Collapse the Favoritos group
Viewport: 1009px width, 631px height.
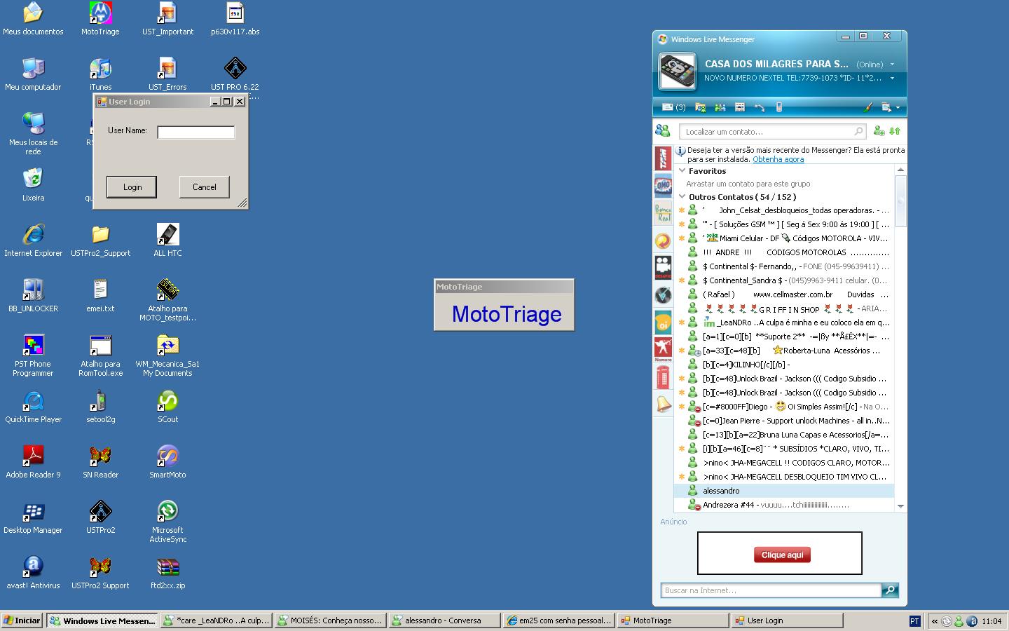coord(682,171)
